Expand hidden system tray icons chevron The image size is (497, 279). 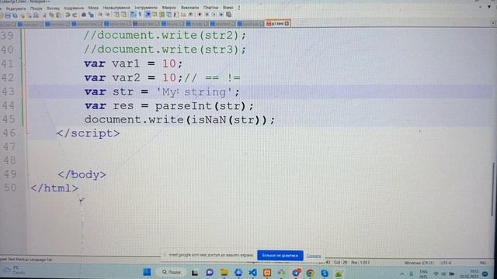[x=402, y=274]
